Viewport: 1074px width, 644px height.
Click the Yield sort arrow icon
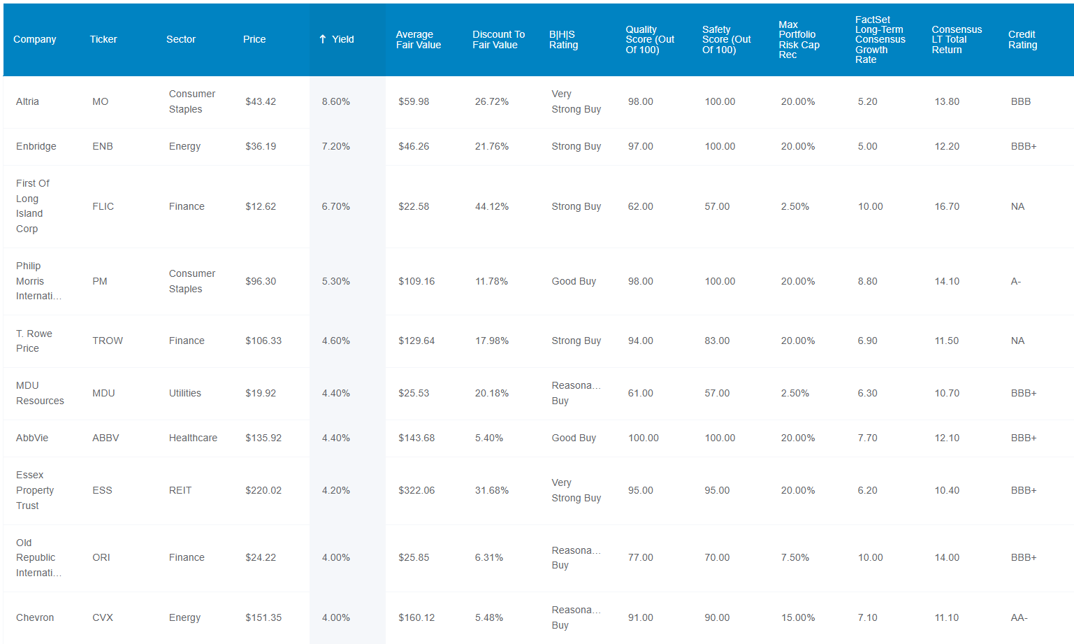click(323, 39)
